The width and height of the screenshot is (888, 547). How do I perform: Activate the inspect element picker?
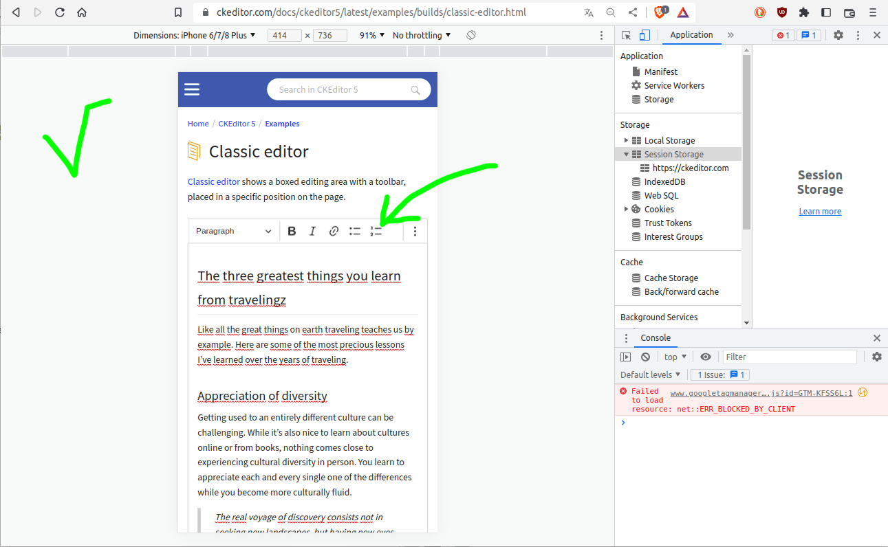point(627,35)
